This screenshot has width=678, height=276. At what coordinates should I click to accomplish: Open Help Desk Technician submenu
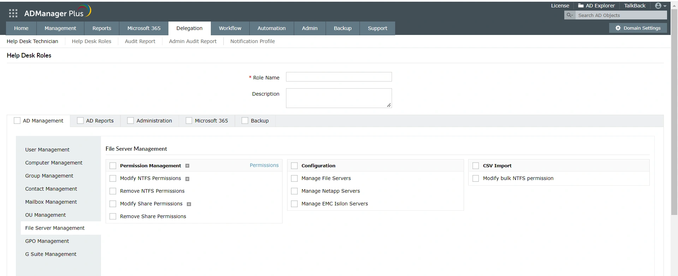tap(32, 41)
